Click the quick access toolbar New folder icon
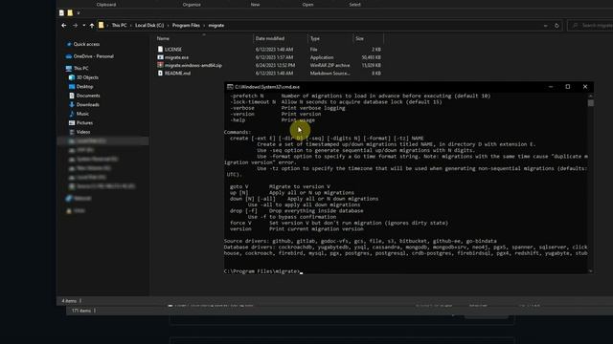This screenshot has height=344, width=613. coord(70,12)
